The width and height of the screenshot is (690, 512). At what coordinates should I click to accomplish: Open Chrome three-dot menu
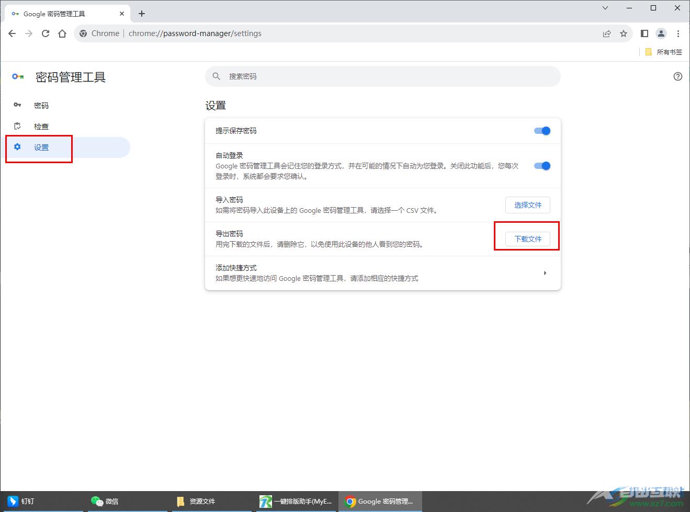coord(678,33)
